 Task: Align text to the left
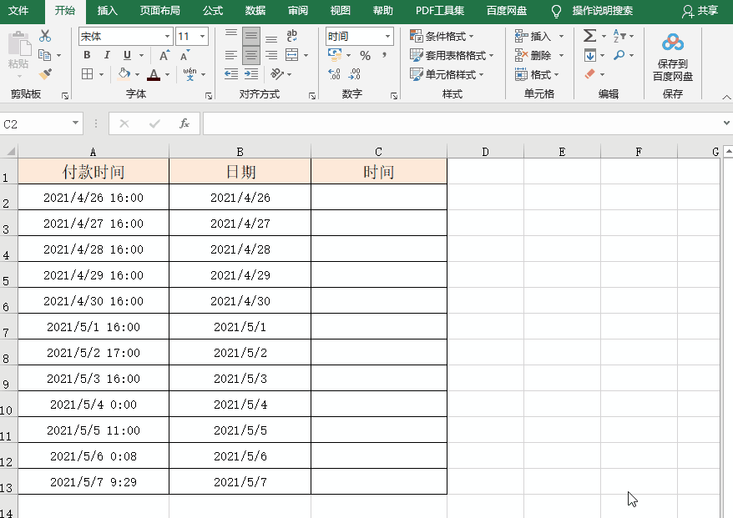[x=231, y=55]
